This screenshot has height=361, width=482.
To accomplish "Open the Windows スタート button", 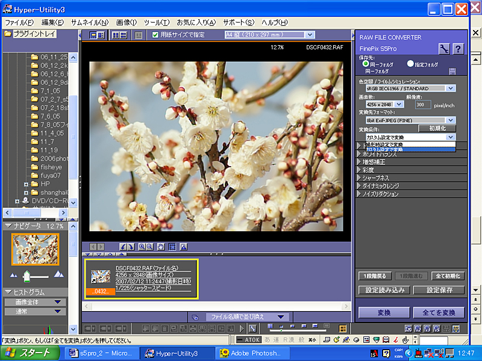I will pos(30,353).
